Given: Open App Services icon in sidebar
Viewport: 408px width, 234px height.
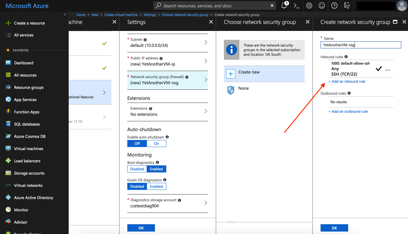Looking at the screenshot, I should pyautogui.click(x=8, y=100).
